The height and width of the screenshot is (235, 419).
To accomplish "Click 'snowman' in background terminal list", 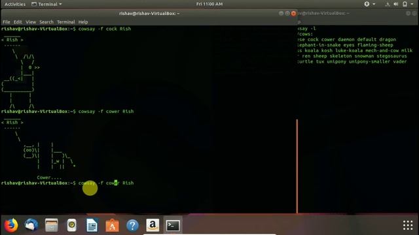I will [364, 56].
